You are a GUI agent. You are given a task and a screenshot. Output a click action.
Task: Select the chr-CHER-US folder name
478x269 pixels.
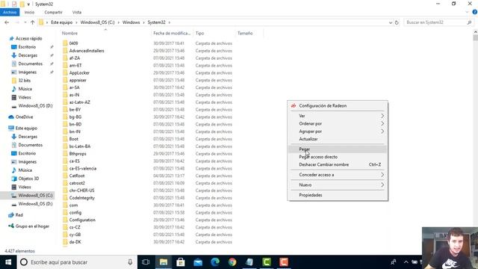(81, 191)
